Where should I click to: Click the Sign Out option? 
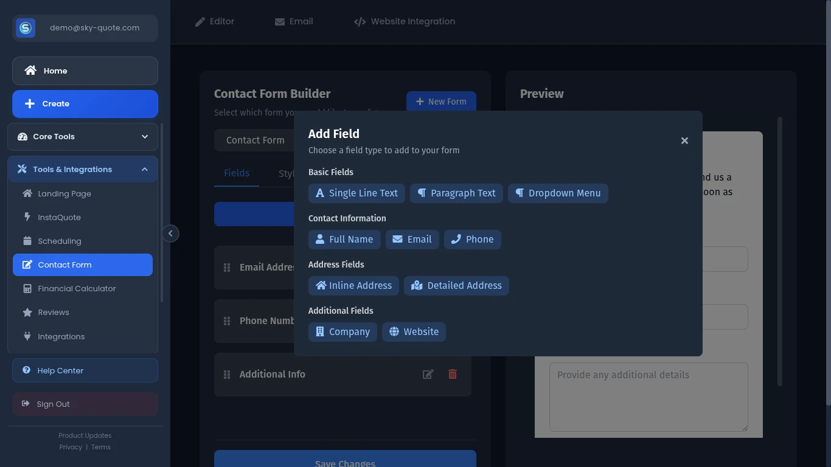(54, 404)
